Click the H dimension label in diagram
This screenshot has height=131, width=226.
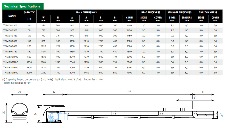4,113
